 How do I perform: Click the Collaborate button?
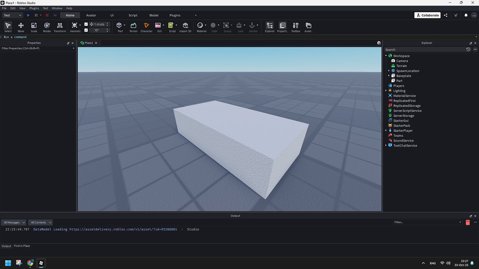click(428, 15)
